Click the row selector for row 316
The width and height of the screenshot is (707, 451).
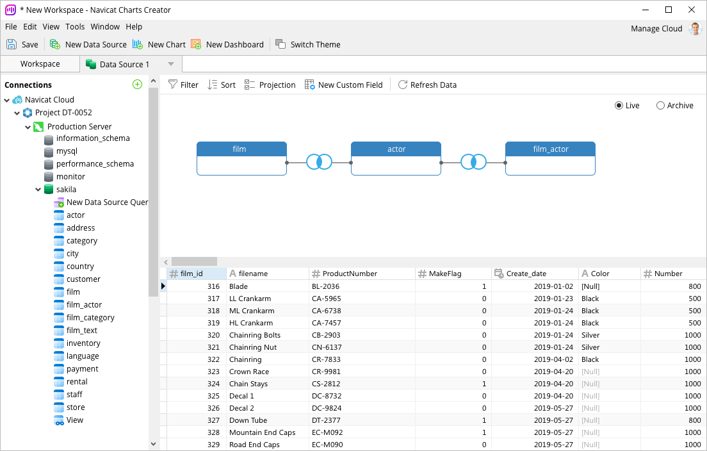pyautogui.click(x=163, y=286)
